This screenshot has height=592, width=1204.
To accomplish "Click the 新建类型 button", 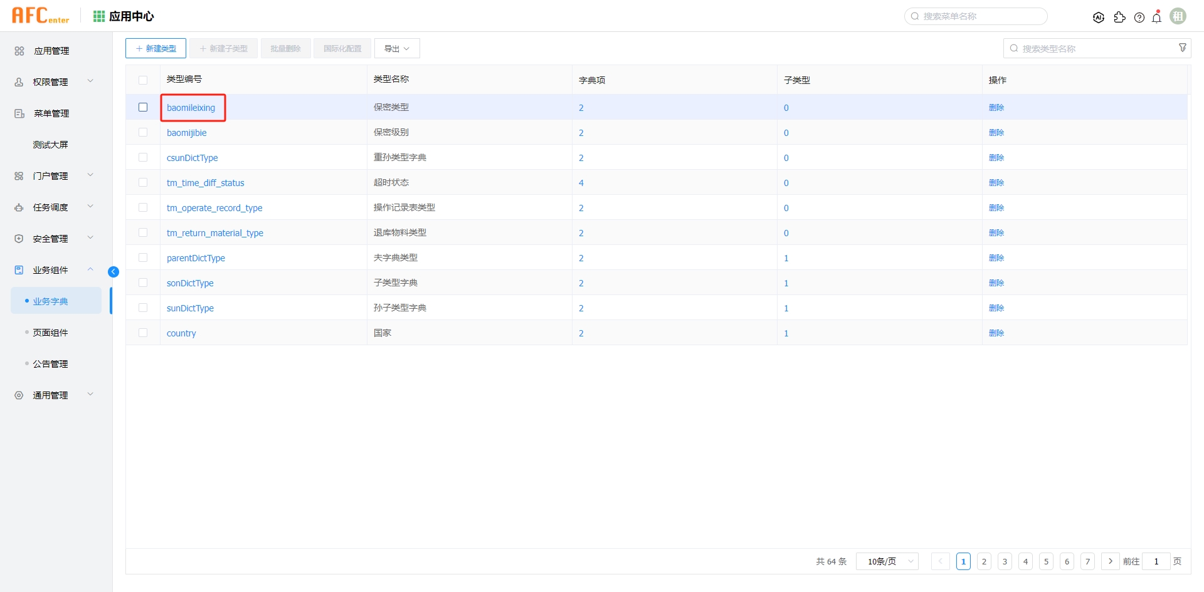I will coord(156,48).
